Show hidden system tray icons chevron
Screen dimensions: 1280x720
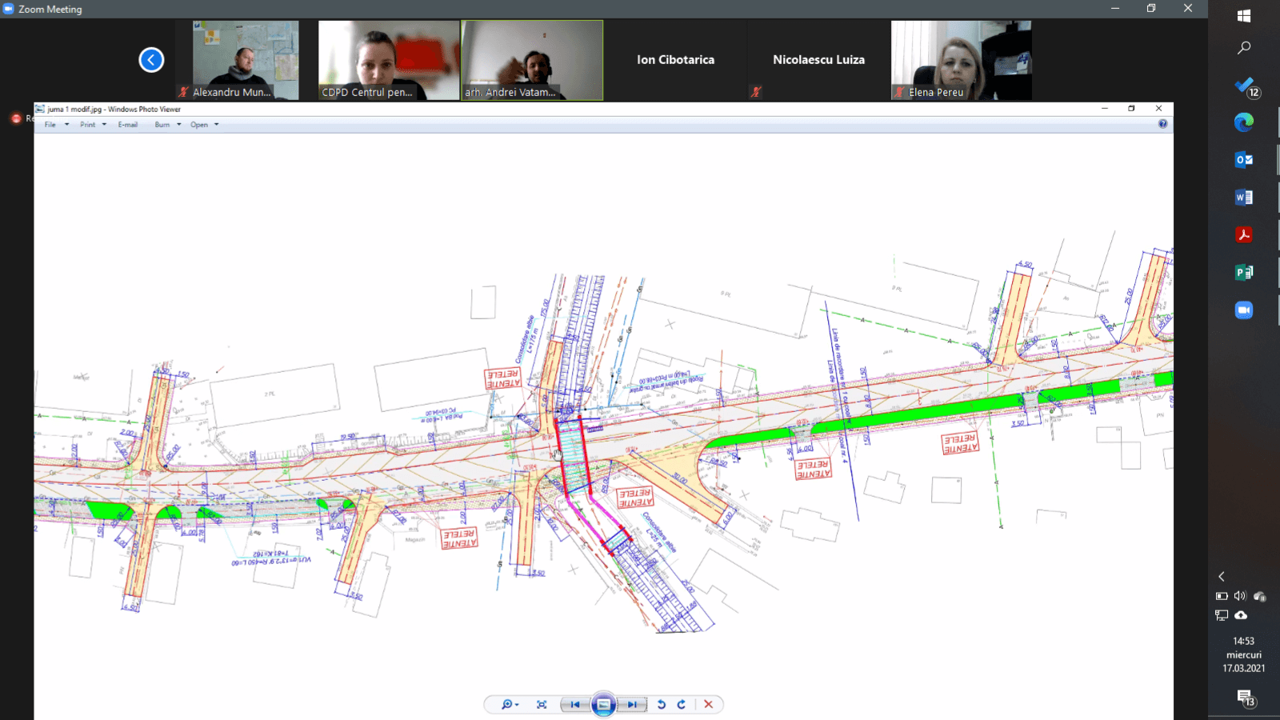pyautogui.click(x=1222, y=576)
